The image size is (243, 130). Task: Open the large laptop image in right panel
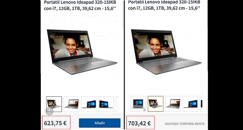click(166, 52)
